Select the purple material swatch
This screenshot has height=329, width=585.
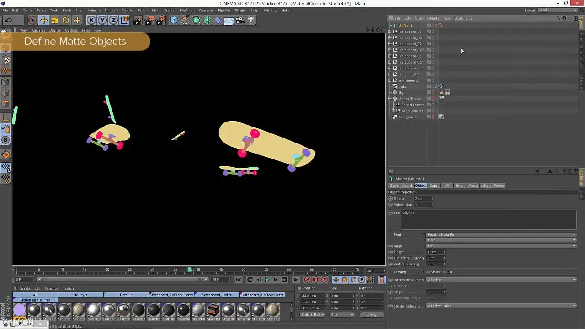pos(19,310)
